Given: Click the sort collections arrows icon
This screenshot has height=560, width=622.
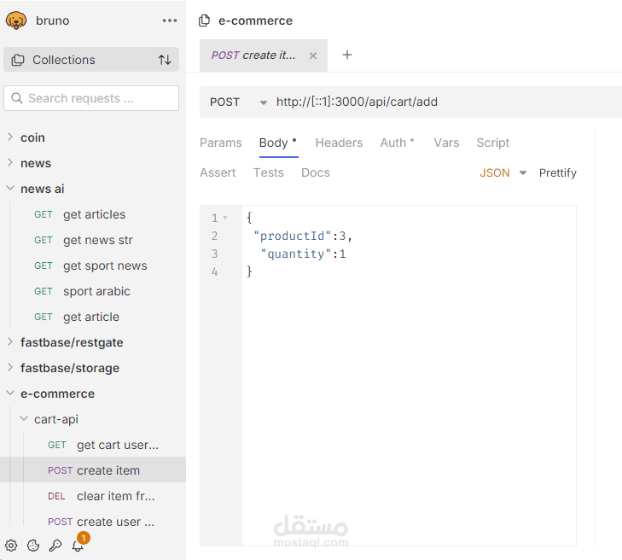Looking at the screenshot, I should click(x=165, y=60).
